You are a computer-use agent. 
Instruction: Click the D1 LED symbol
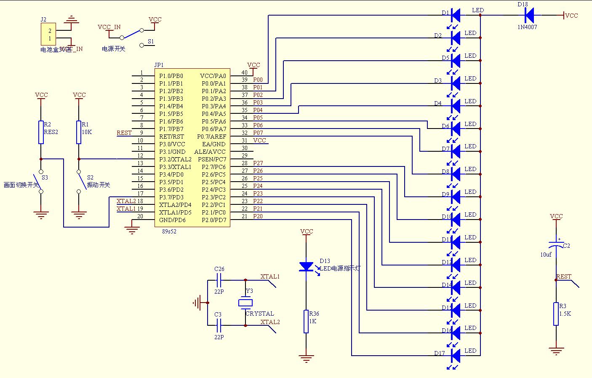click(455, 16)
